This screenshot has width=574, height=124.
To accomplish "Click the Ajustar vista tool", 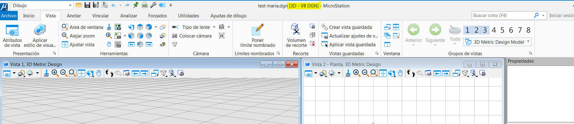I will coord(78,45).
